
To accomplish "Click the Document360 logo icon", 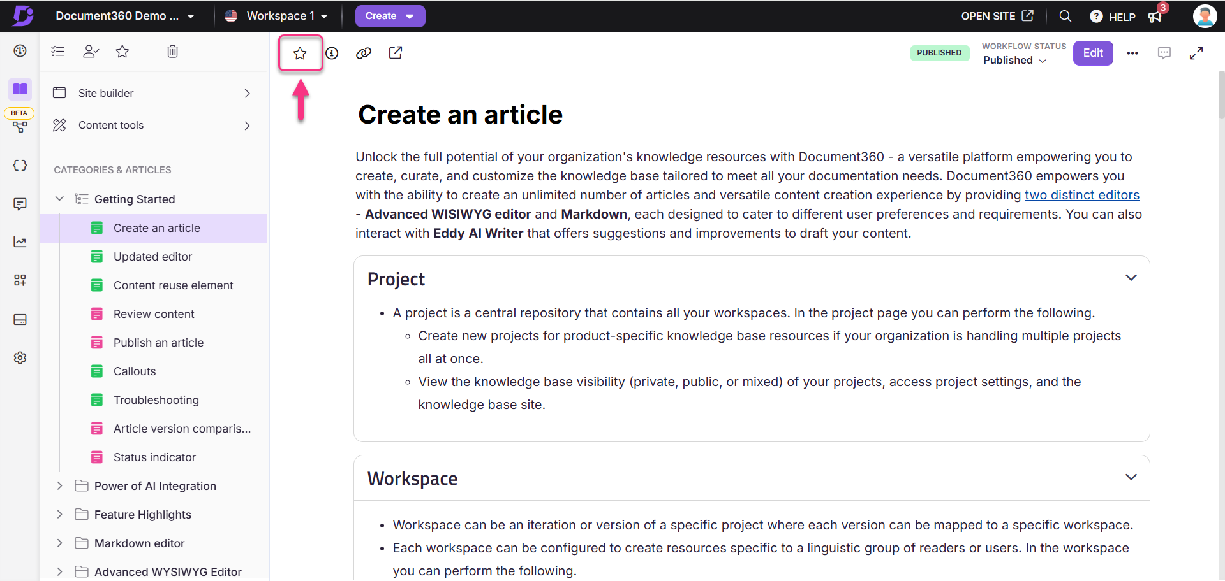I will click(x=23, y=15).
